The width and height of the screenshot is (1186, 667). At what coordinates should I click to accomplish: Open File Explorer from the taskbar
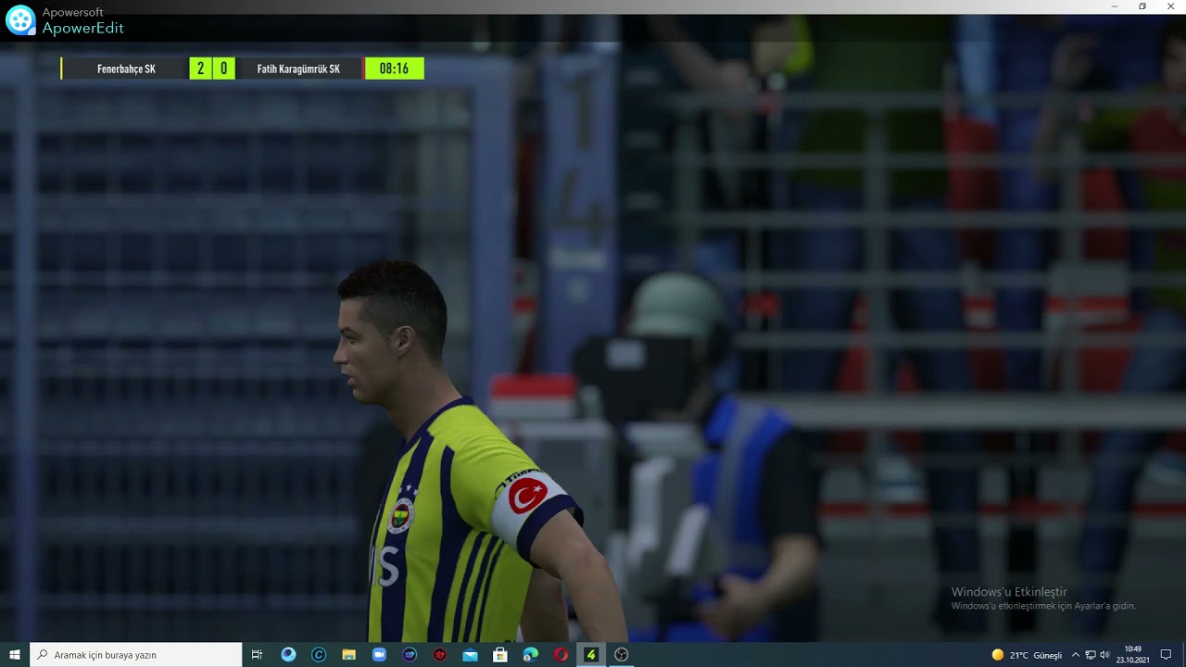[348, 655]
